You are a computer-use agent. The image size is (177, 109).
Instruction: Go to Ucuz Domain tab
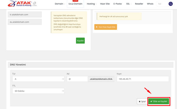tap(76, 4)
